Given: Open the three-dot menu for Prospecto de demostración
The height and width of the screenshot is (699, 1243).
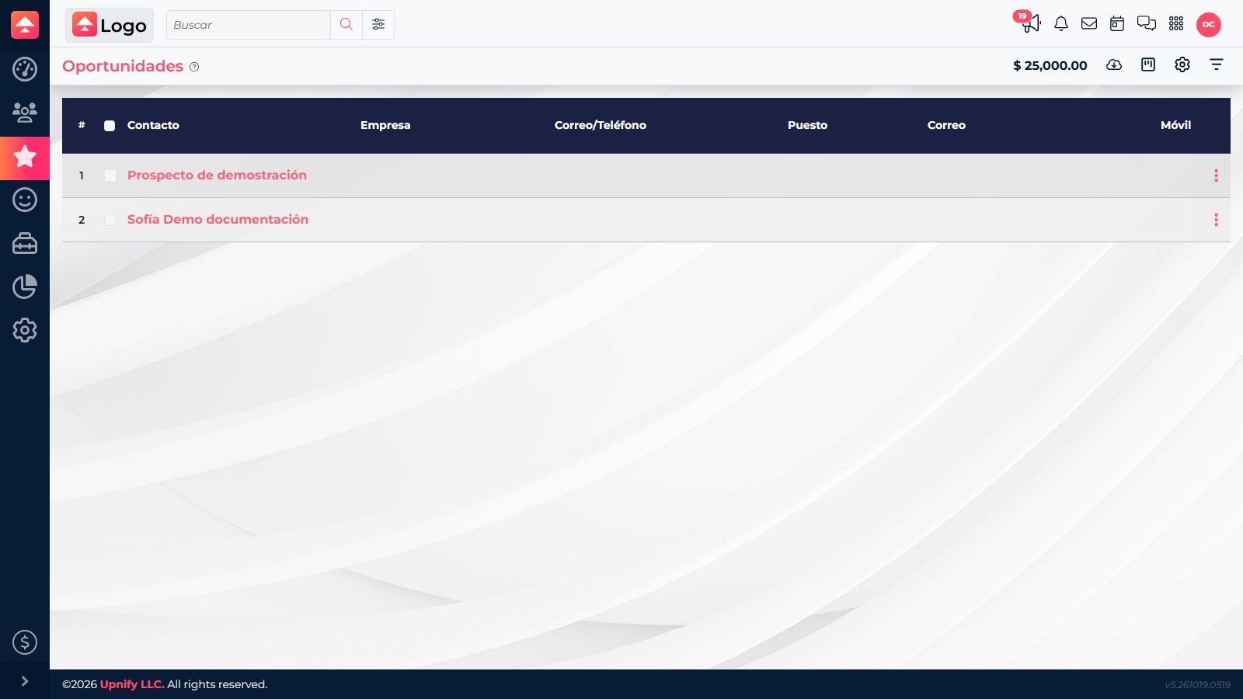Looking at the screenshot, I should point(1216,176).
